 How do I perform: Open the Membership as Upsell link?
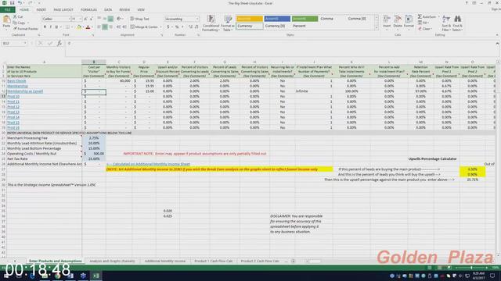(x=25, y=91)
